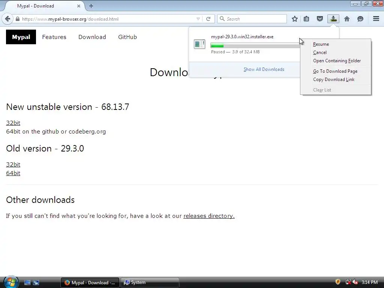Viewport: 384px width, 288px height.
Task: Click the mypal-29.3.0.win32.installer.exe filename
Action: (x=242, y=37)
